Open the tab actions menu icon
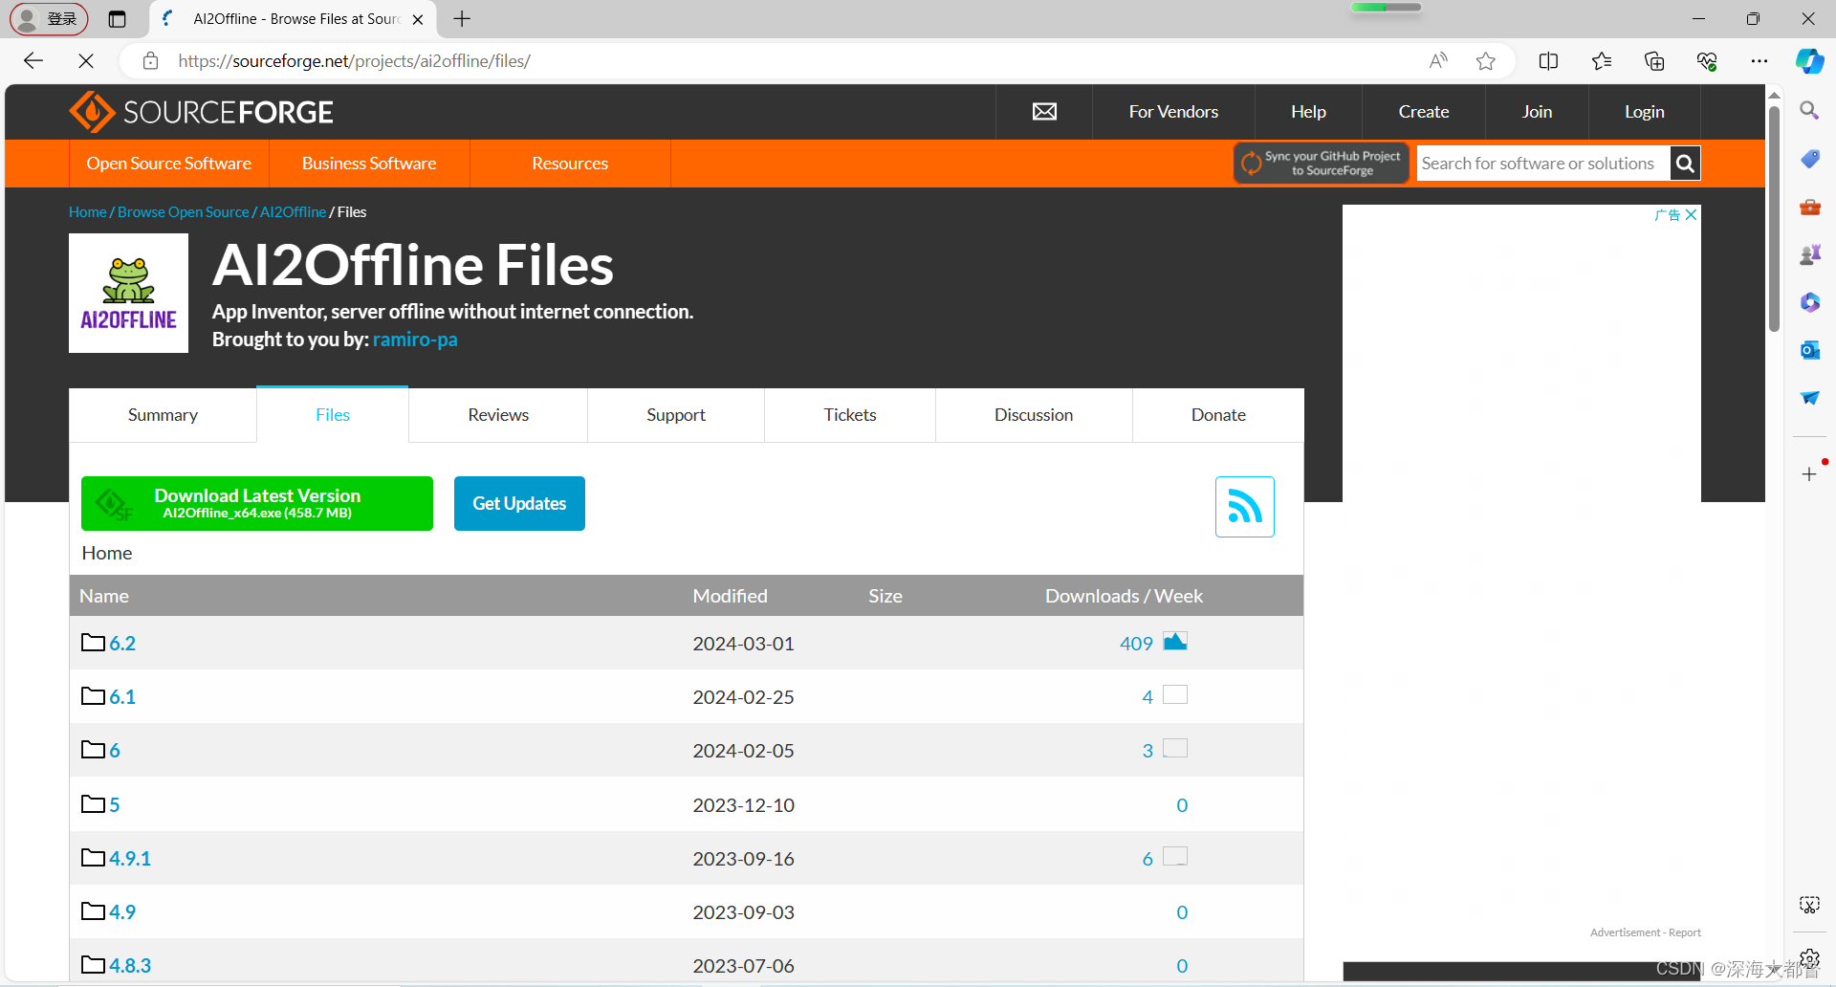Screen dimensions: 1836x987 click(117, 19)
